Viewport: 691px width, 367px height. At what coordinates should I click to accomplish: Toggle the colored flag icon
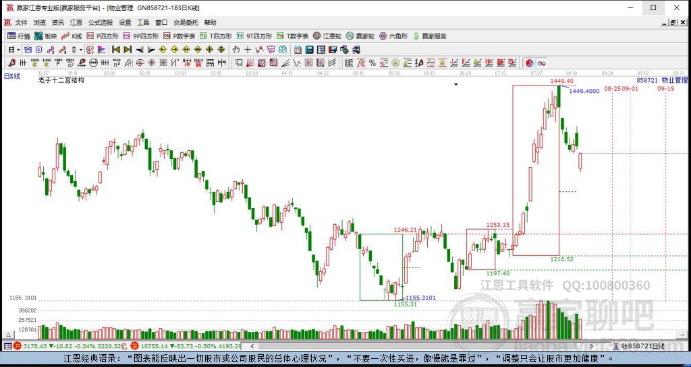(x=102, y=50)
